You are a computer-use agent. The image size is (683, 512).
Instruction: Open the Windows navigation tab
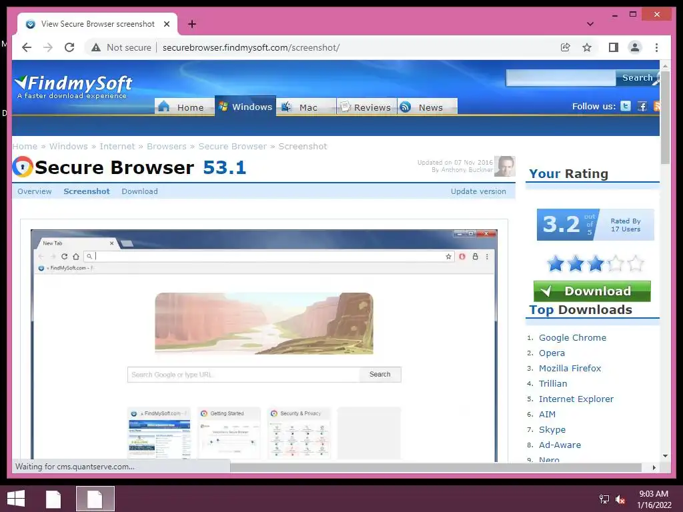coord(245,106)
